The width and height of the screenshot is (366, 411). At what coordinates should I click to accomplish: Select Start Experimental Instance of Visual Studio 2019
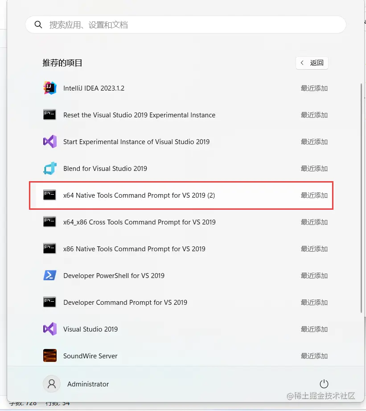point(136,142)
